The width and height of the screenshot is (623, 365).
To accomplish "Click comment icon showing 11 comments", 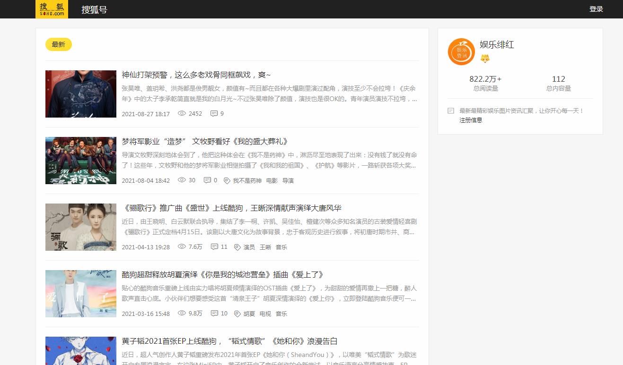I will pos(214,247).
